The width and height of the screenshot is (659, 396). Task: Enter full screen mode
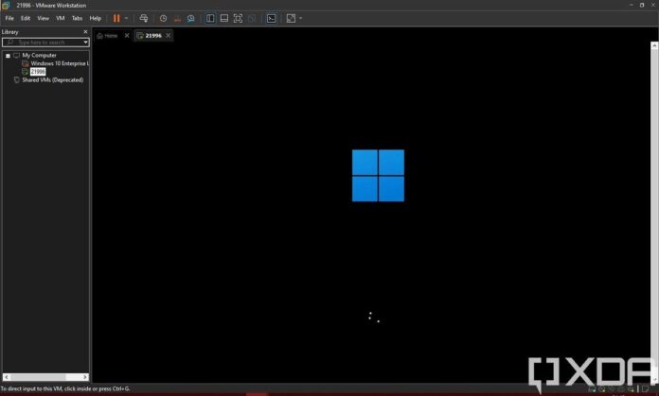coord(238,18)
